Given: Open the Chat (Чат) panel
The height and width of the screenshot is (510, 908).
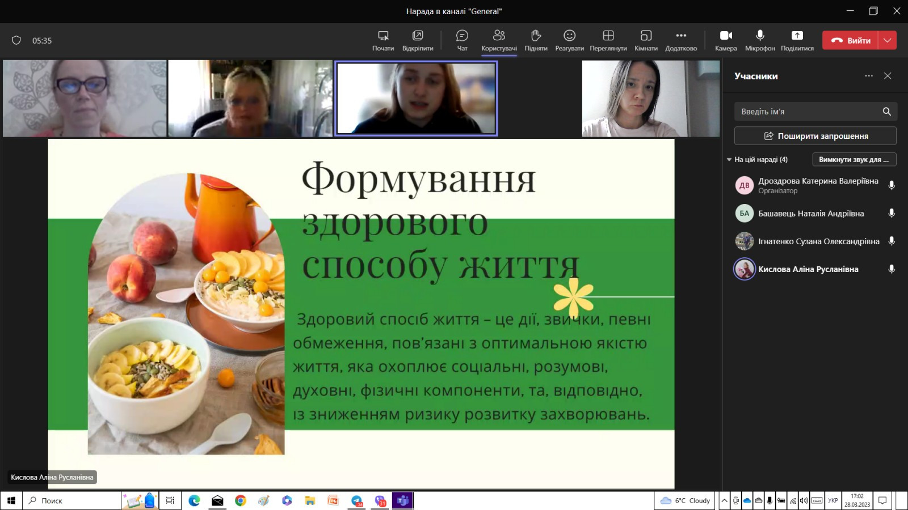Looking at the screenshot, I should click(x=462, y=40).
